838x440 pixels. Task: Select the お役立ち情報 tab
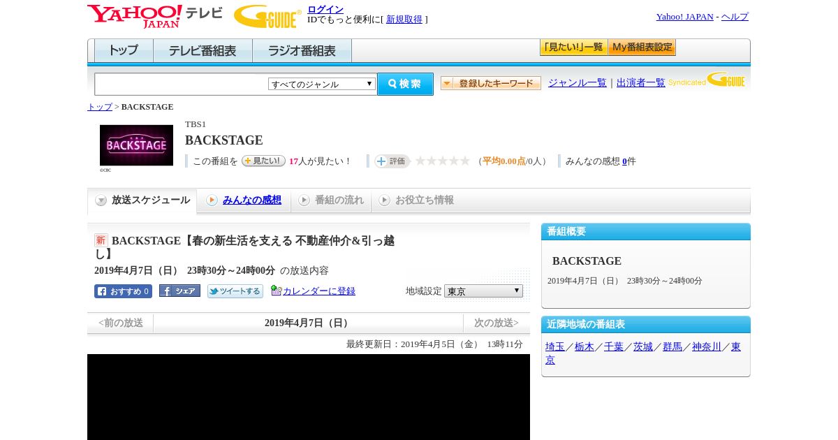(416, 200)
